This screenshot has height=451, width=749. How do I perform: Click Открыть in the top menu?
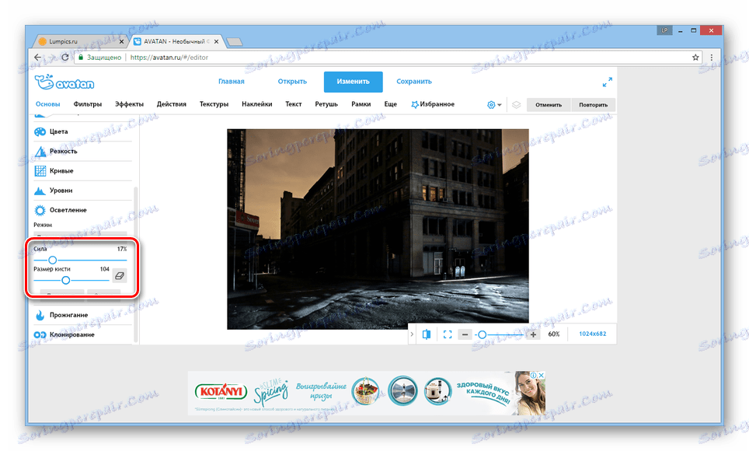(x=292, y=82)
